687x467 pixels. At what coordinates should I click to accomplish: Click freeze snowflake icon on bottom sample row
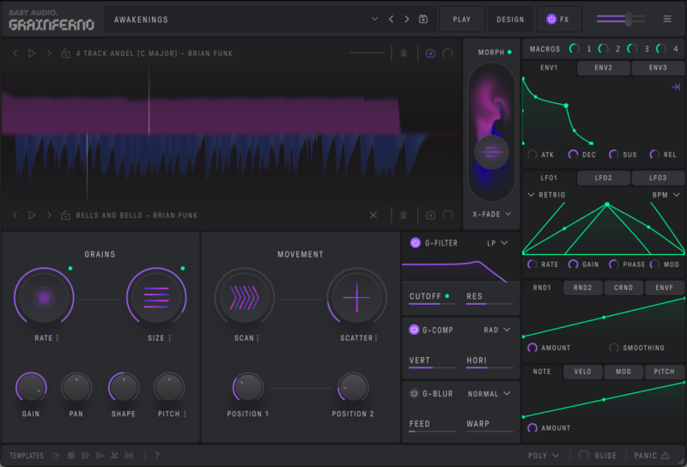pos(404,215)
